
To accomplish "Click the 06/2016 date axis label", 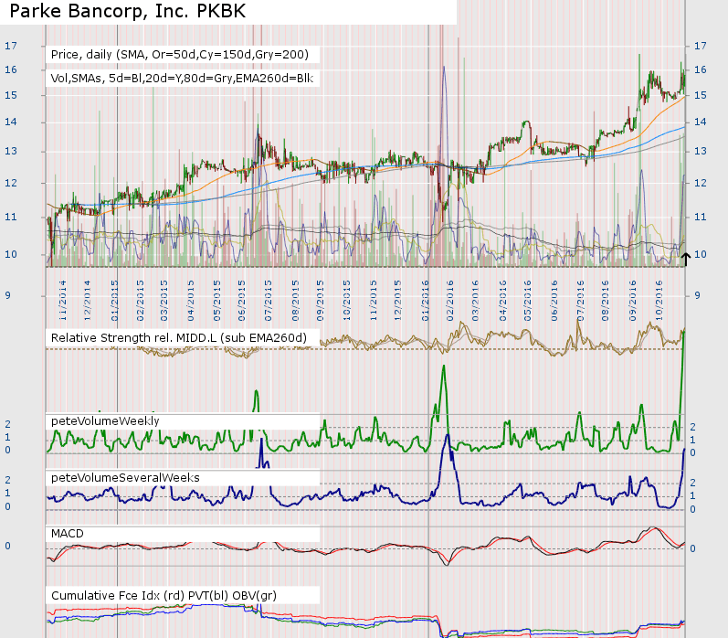I will [x=554, y=301].
